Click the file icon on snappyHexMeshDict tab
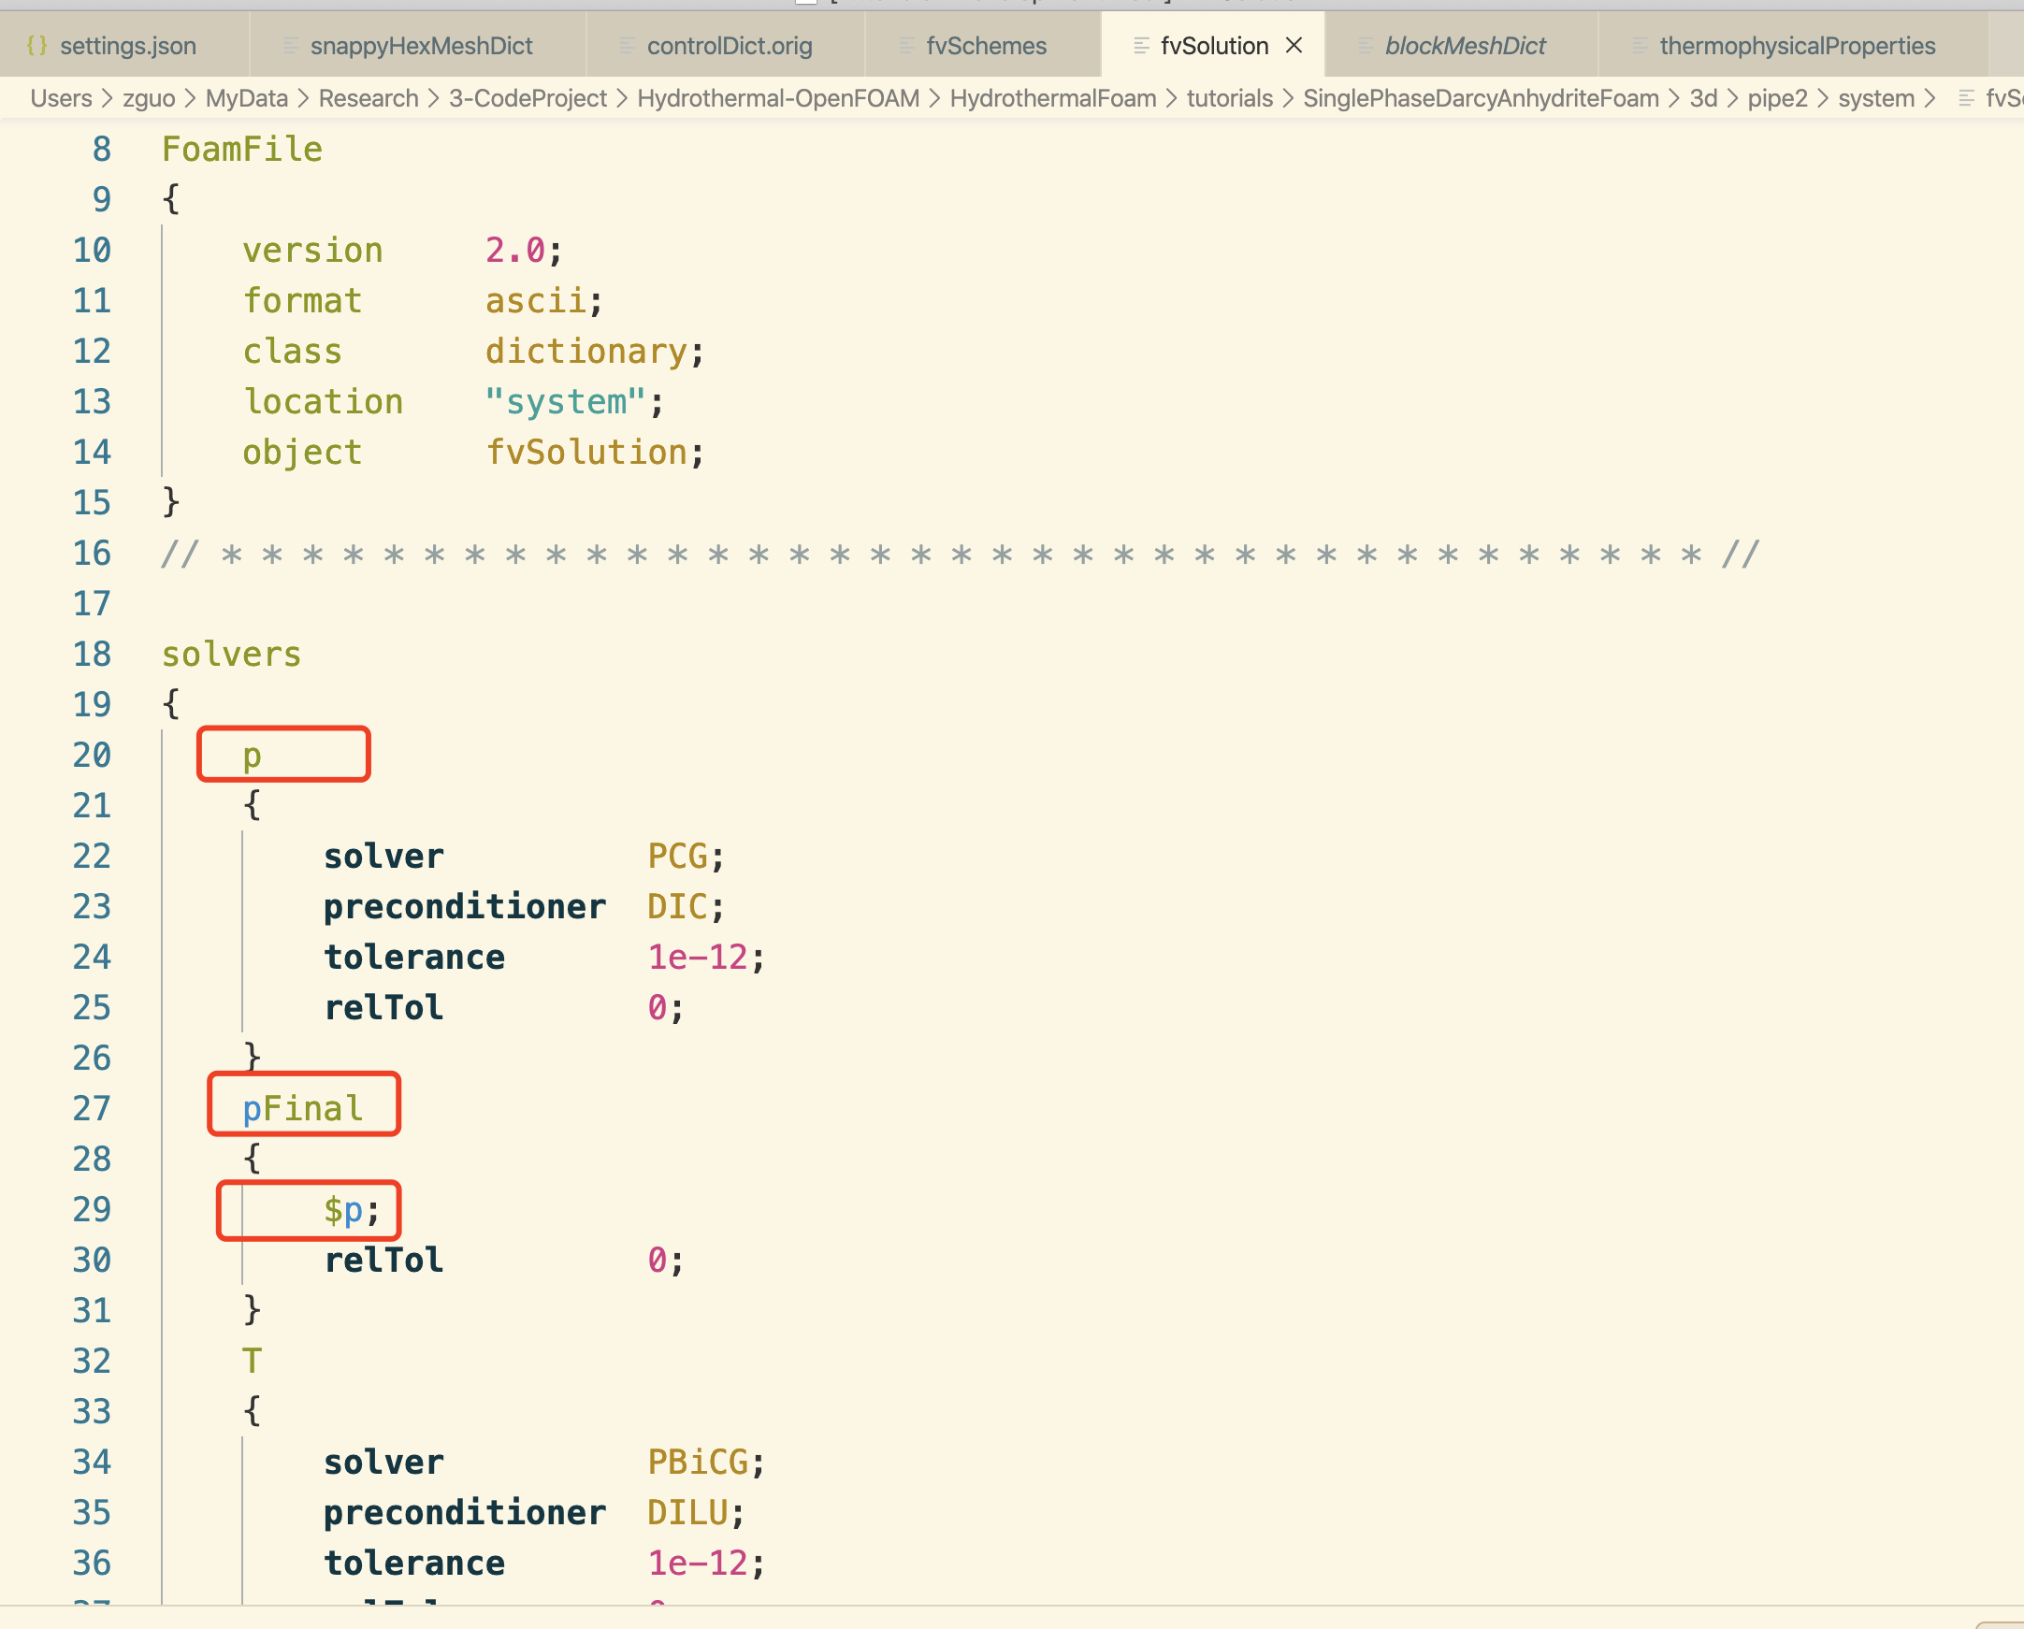 click(291, 45)
